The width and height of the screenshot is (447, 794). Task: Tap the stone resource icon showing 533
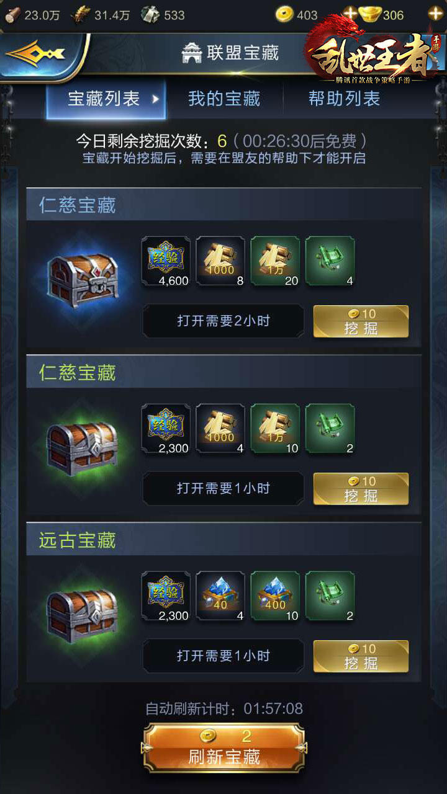(150, 14)
